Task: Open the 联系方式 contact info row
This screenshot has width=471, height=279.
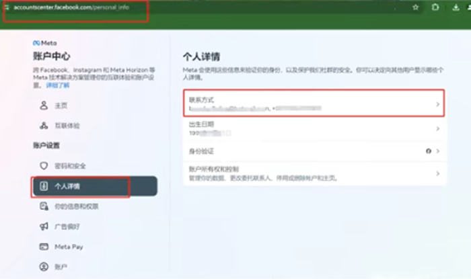Action: pyautogui.click(x=314, y=103)
